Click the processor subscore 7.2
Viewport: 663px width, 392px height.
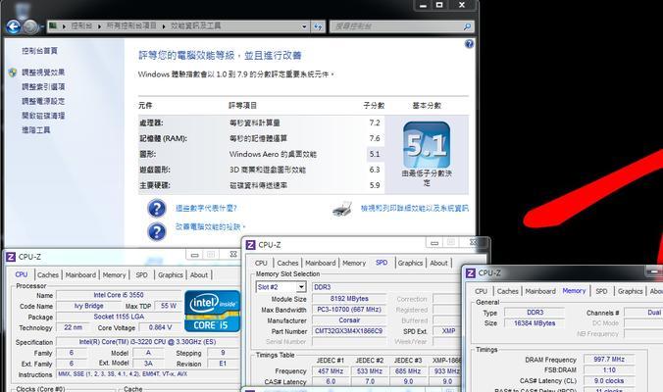375,122
